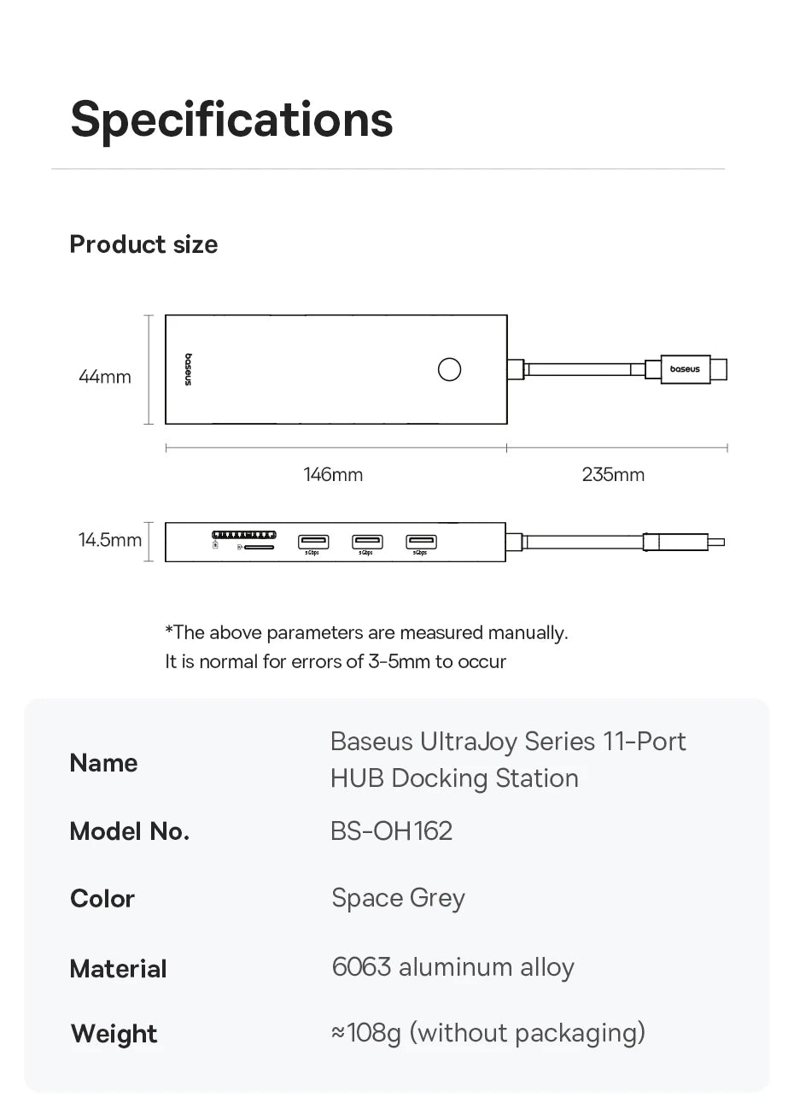The width and height of the screenshot is (794, 1115).
Task: Click the Baseus-branded USB-C plug
Action: click(x=685, y=369)
